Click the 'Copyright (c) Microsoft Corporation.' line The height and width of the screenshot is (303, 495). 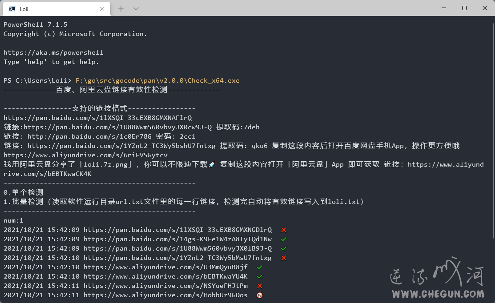click(x=76, y=34)
